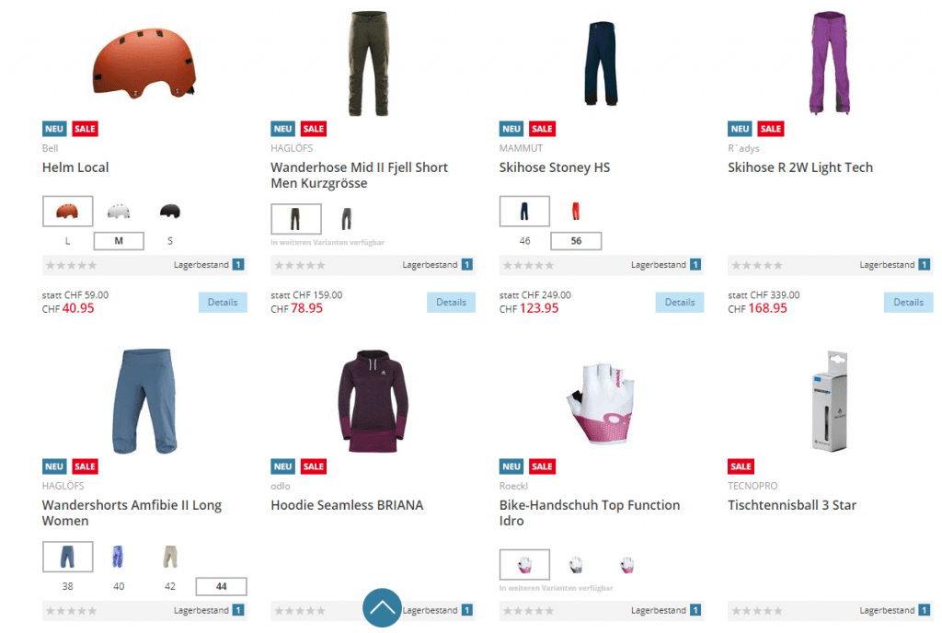Viewport: 942px width, 633px height.
Task: Select the white Helm Local color variant
Action: 118,212
